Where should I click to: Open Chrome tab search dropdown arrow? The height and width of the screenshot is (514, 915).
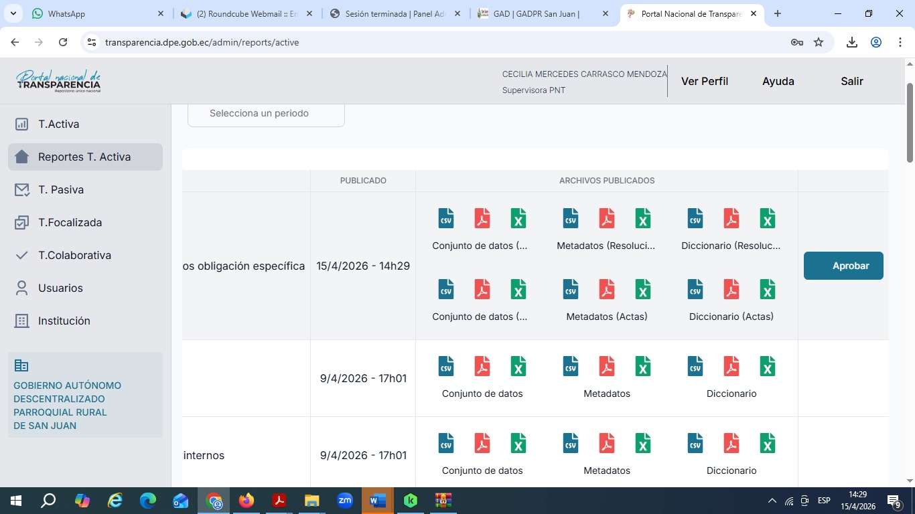(14, 13)
